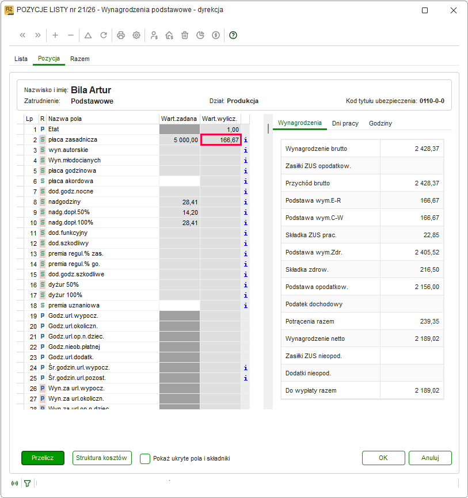
Task: Enable 'Pokaż ukryte pola i składniki' checkbox
Action: coord(145,459)
